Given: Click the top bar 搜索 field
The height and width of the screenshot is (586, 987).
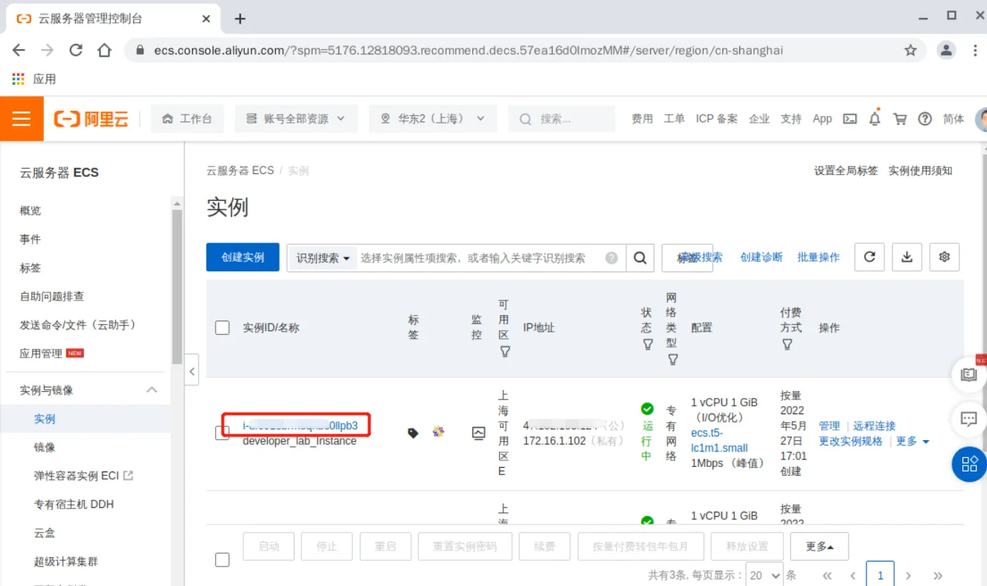Looking at the screenshot, I should click(562, 119).
